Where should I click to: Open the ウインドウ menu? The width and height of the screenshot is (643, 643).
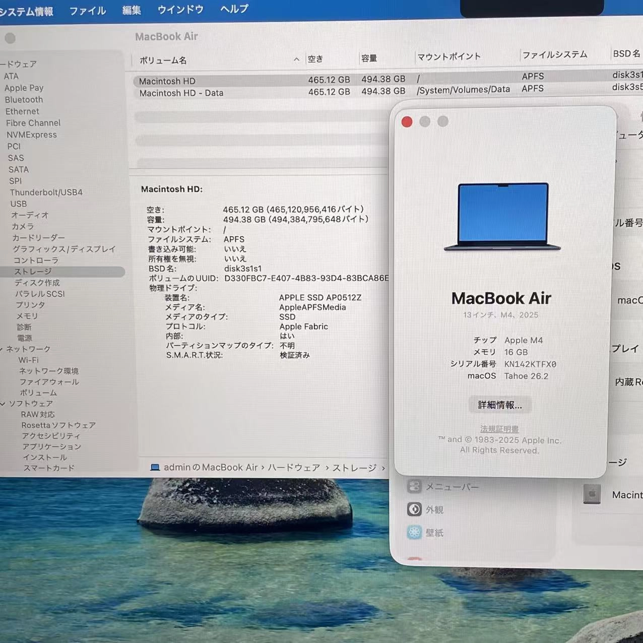click(180, 10)
